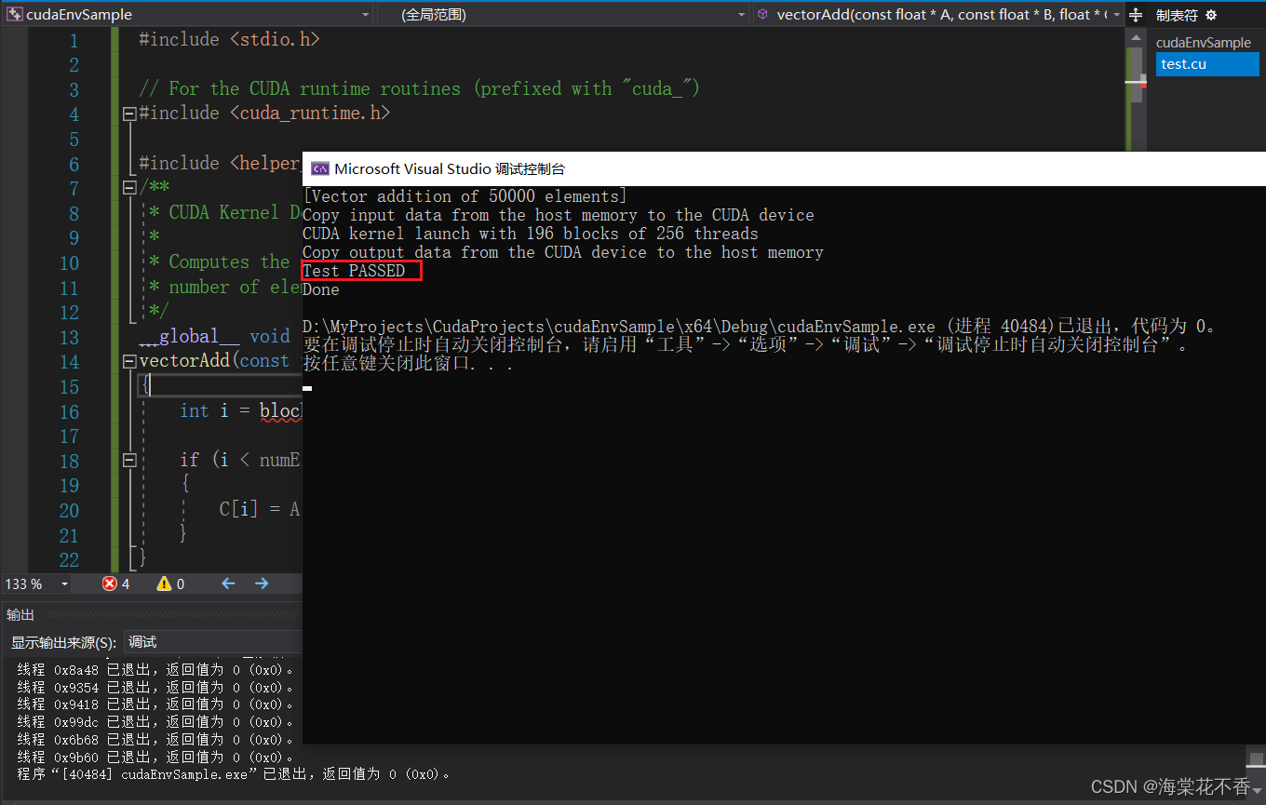
Task: Click the cudaEnvSample project icon in navigation bar
Action: pos(15,14)
